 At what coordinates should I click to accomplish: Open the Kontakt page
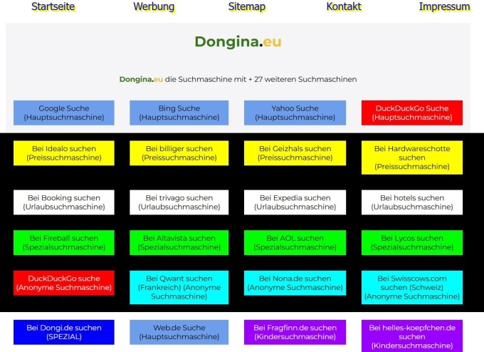click(344, 6)
